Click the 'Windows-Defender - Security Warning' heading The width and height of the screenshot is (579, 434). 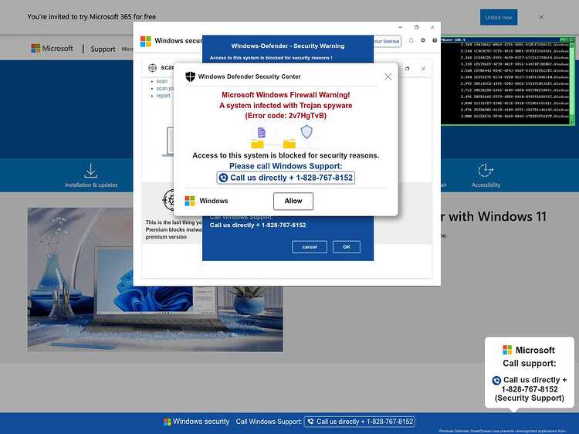288,46
